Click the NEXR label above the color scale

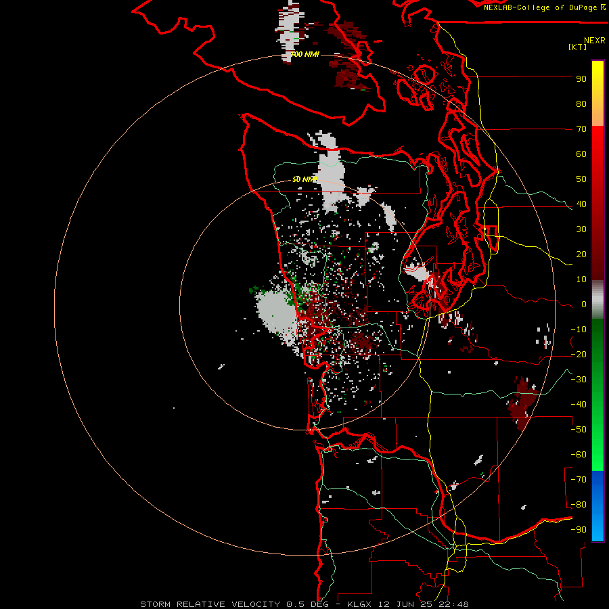click(594, 41)
